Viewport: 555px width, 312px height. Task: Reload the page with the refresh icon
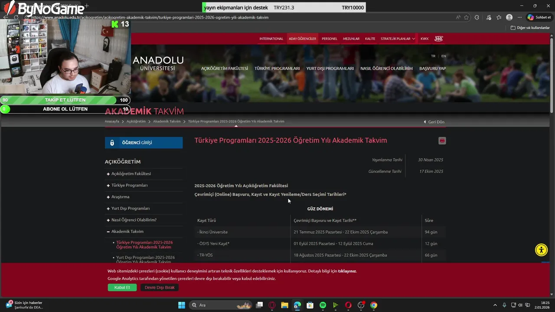(16, 17)
